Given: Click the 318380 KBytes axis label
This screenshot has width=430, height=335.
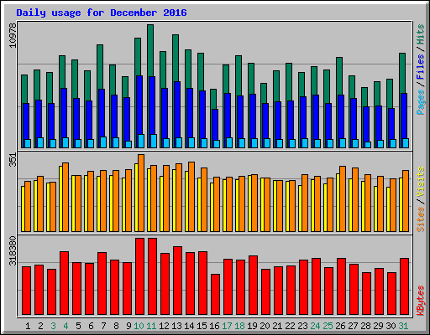Looking at the screenshot, I should (13, 251).
